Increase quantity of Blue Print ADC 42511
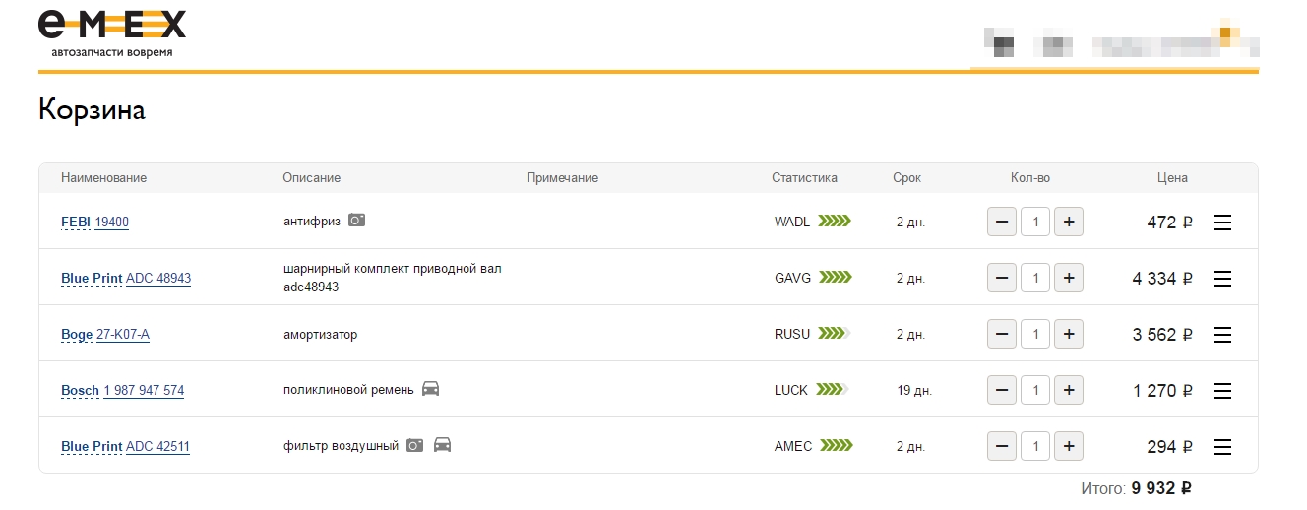Screen dimensions: 1307x510 (x=1069, y=447)
